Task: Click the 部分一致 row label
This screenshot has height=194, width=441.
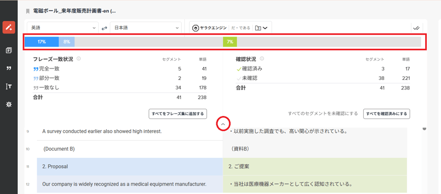Action: [x=49, y=78]
